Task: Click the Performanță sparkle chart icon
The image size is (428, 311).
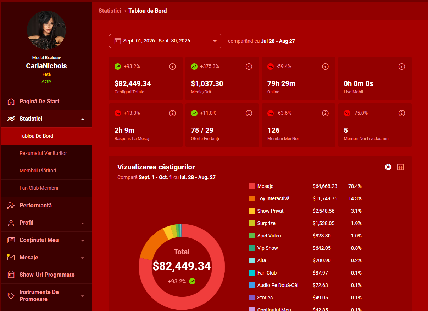Action: tap(11, 205)
